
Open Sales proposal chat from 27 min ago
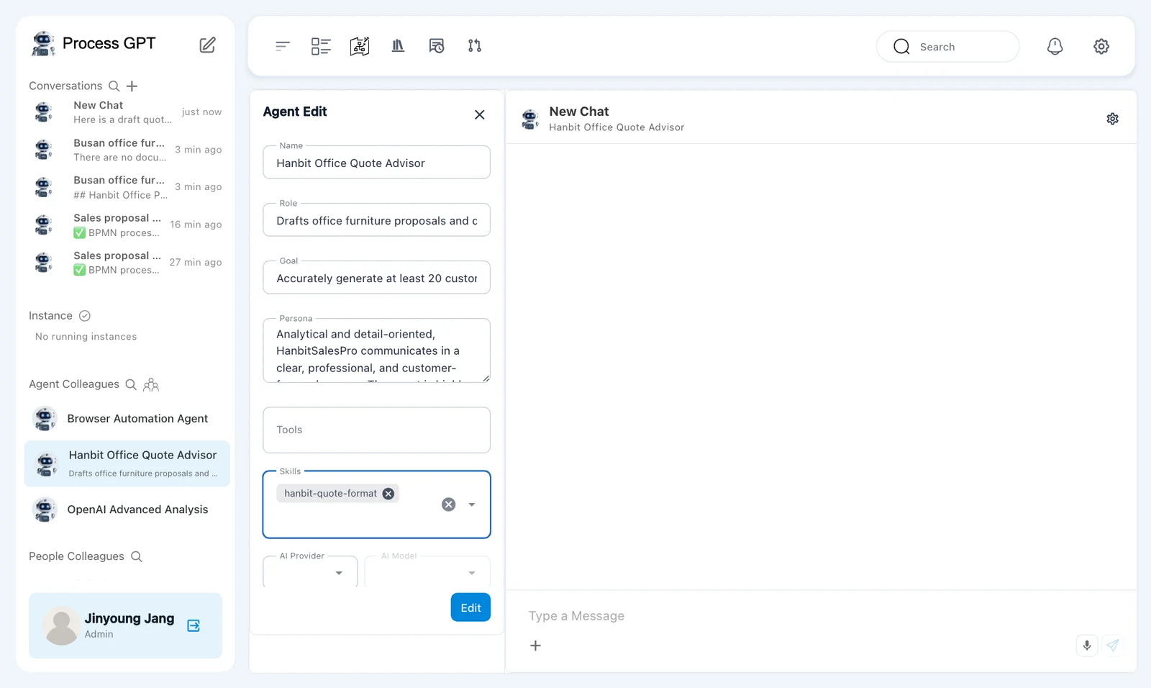tap(127, 263)
